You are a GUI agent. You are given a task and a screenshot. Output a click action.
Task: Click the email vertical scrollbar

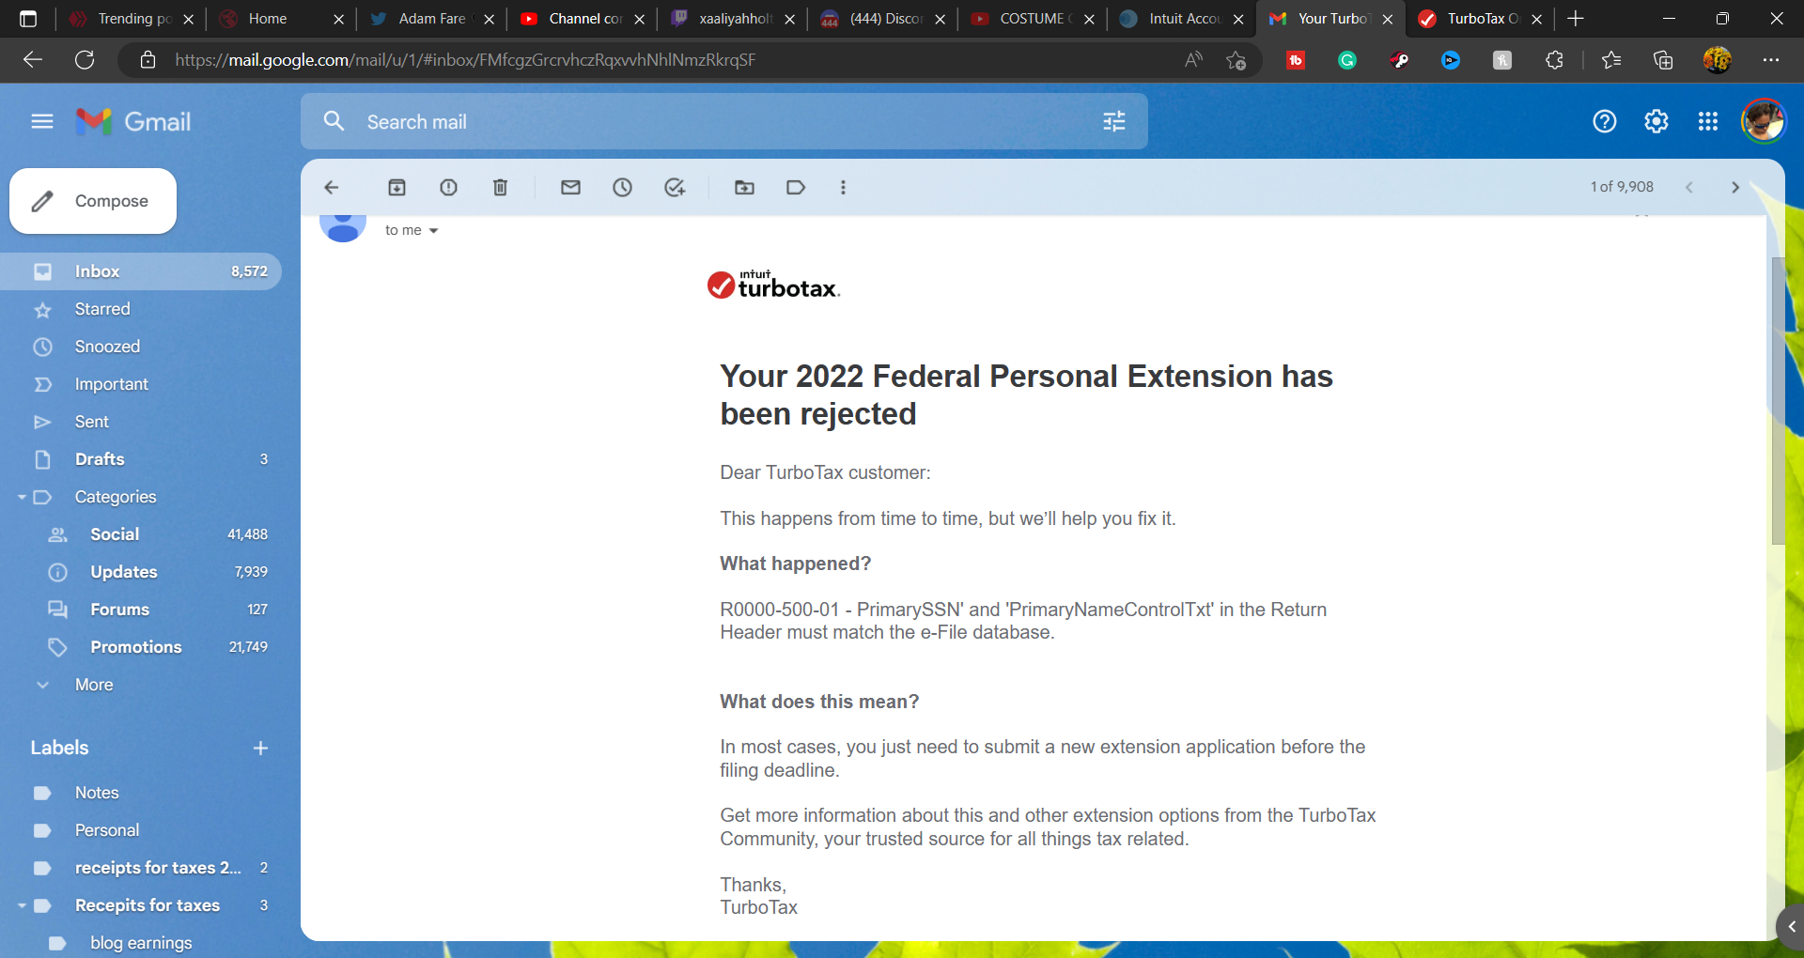tap(1778, 399)
